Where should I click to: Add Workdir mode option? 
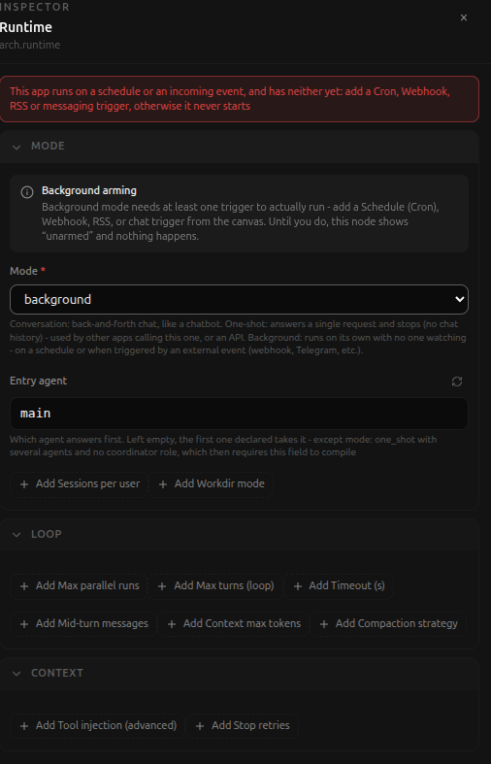pos(212,483)
